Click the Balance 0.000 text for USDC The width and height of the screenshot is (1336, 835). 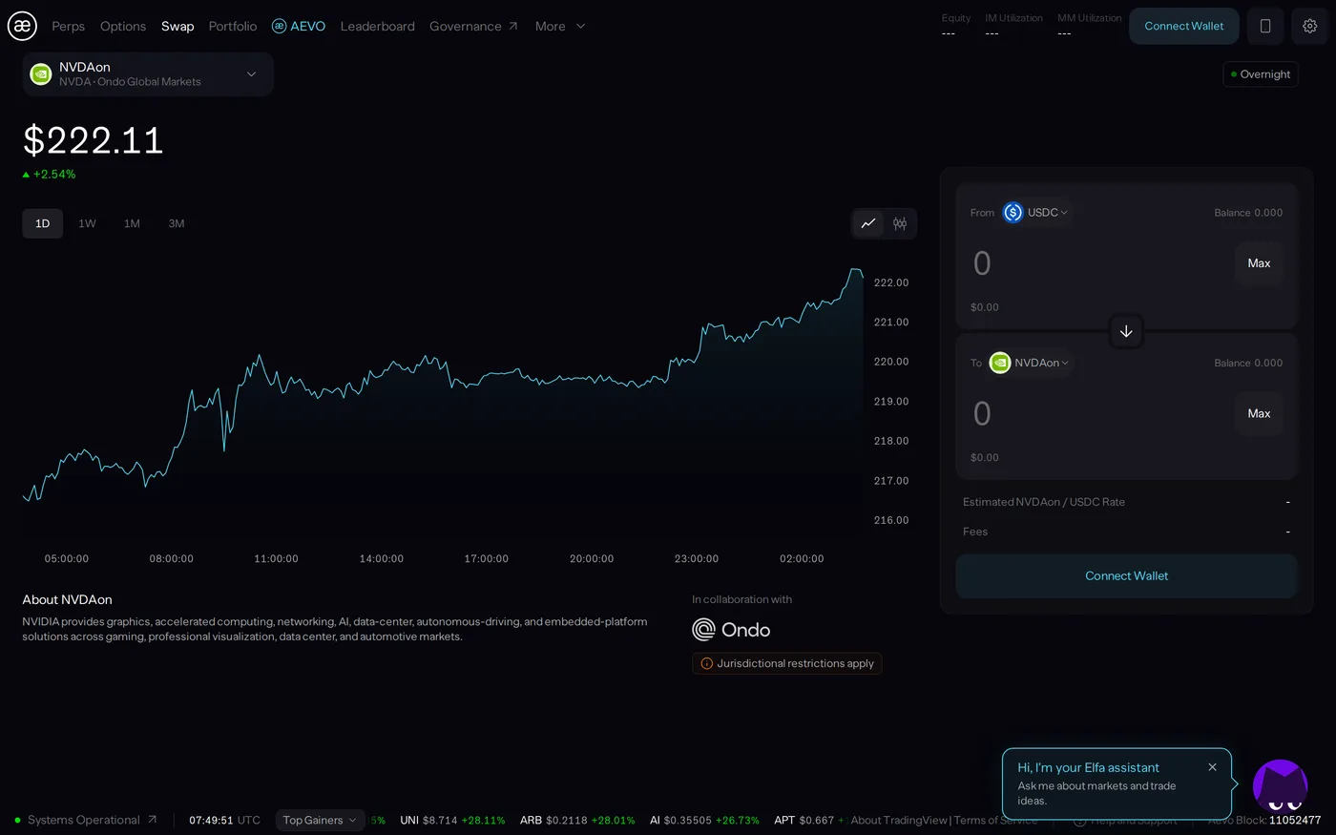click(x=1248, y=213)
